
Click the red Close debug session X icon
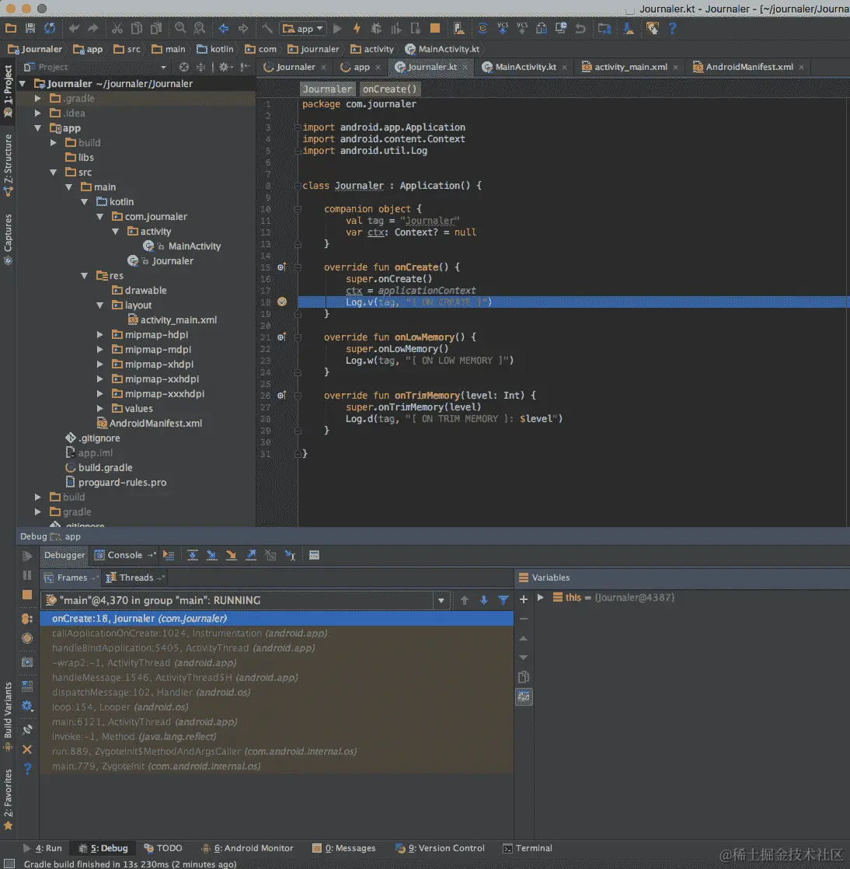click(26, 749)
